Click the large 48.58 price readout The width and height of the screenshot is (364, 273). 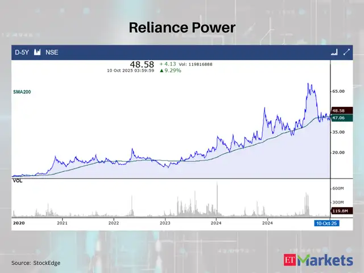pyautogui.click(x=141, y=66)
